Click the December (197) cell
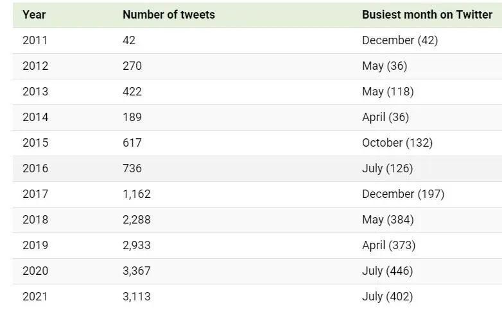The image size is (502, 310). [x=403, y=194]
